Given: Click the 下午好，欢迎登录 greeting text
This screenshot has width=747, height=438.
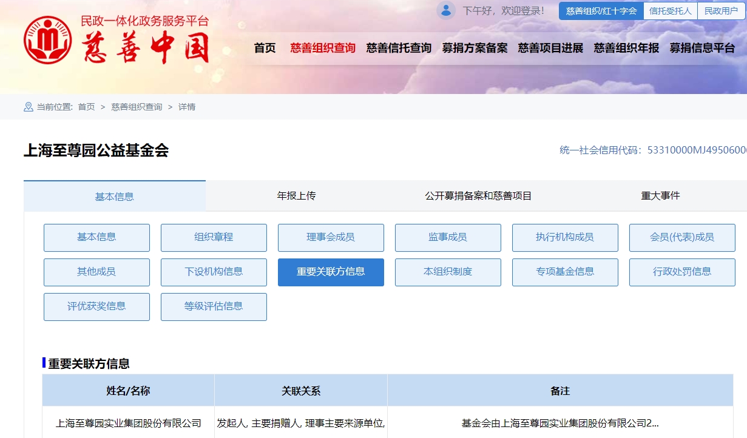Looking at the screenshot, I should [x=504, y=11].
